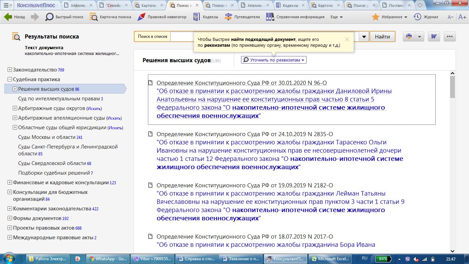Open Путеводители guides
The height and width of the screenshot is (264, 469).
242,17
